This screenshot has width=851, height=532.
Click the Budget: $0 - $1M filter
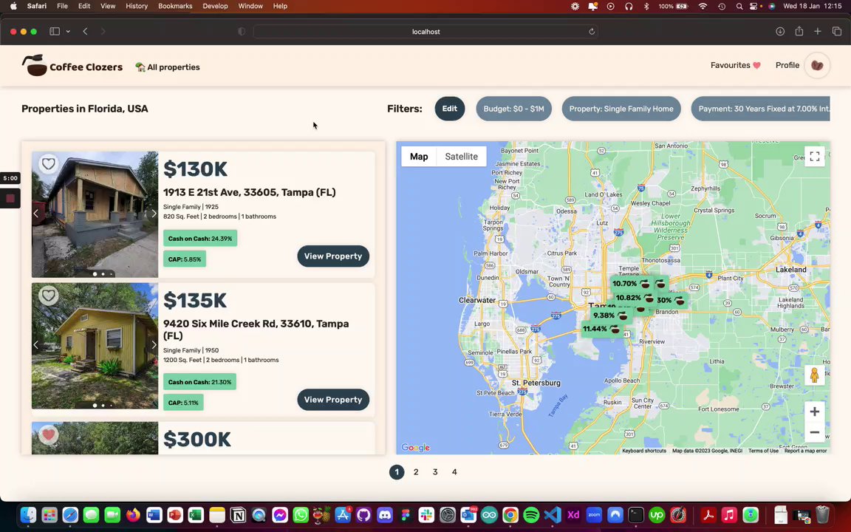coord(513,109)
